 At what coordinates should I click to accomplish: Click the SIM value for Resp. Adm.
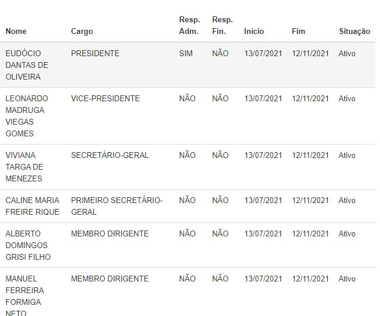pos(186,53)
